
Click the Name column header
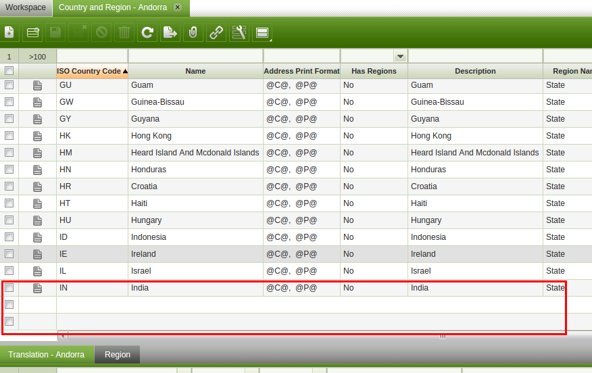tap(195, 71)
